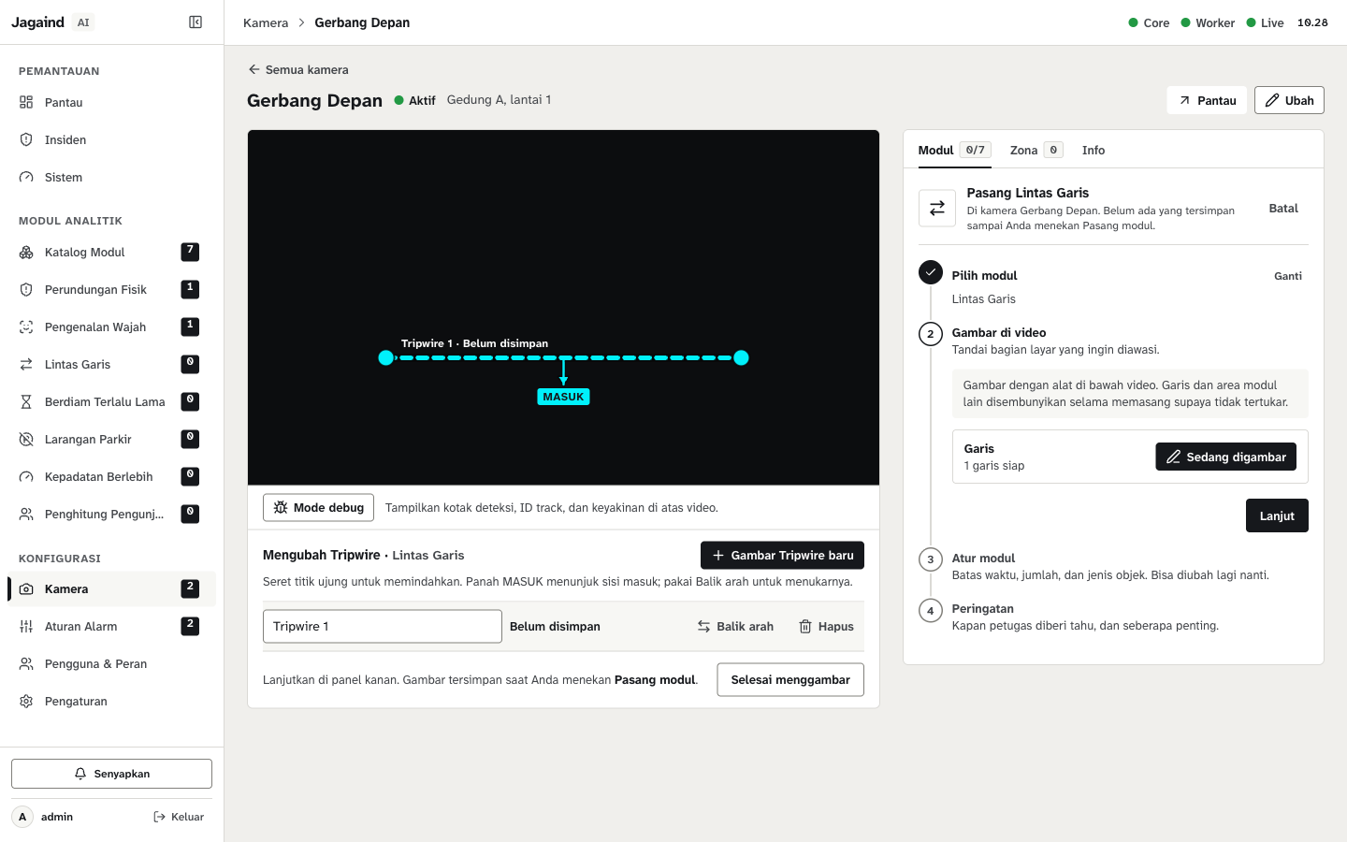The height and width of the screenshot is (842, 1347).
Task: Open Penghitung Pengunjung module
Action: 111,514
